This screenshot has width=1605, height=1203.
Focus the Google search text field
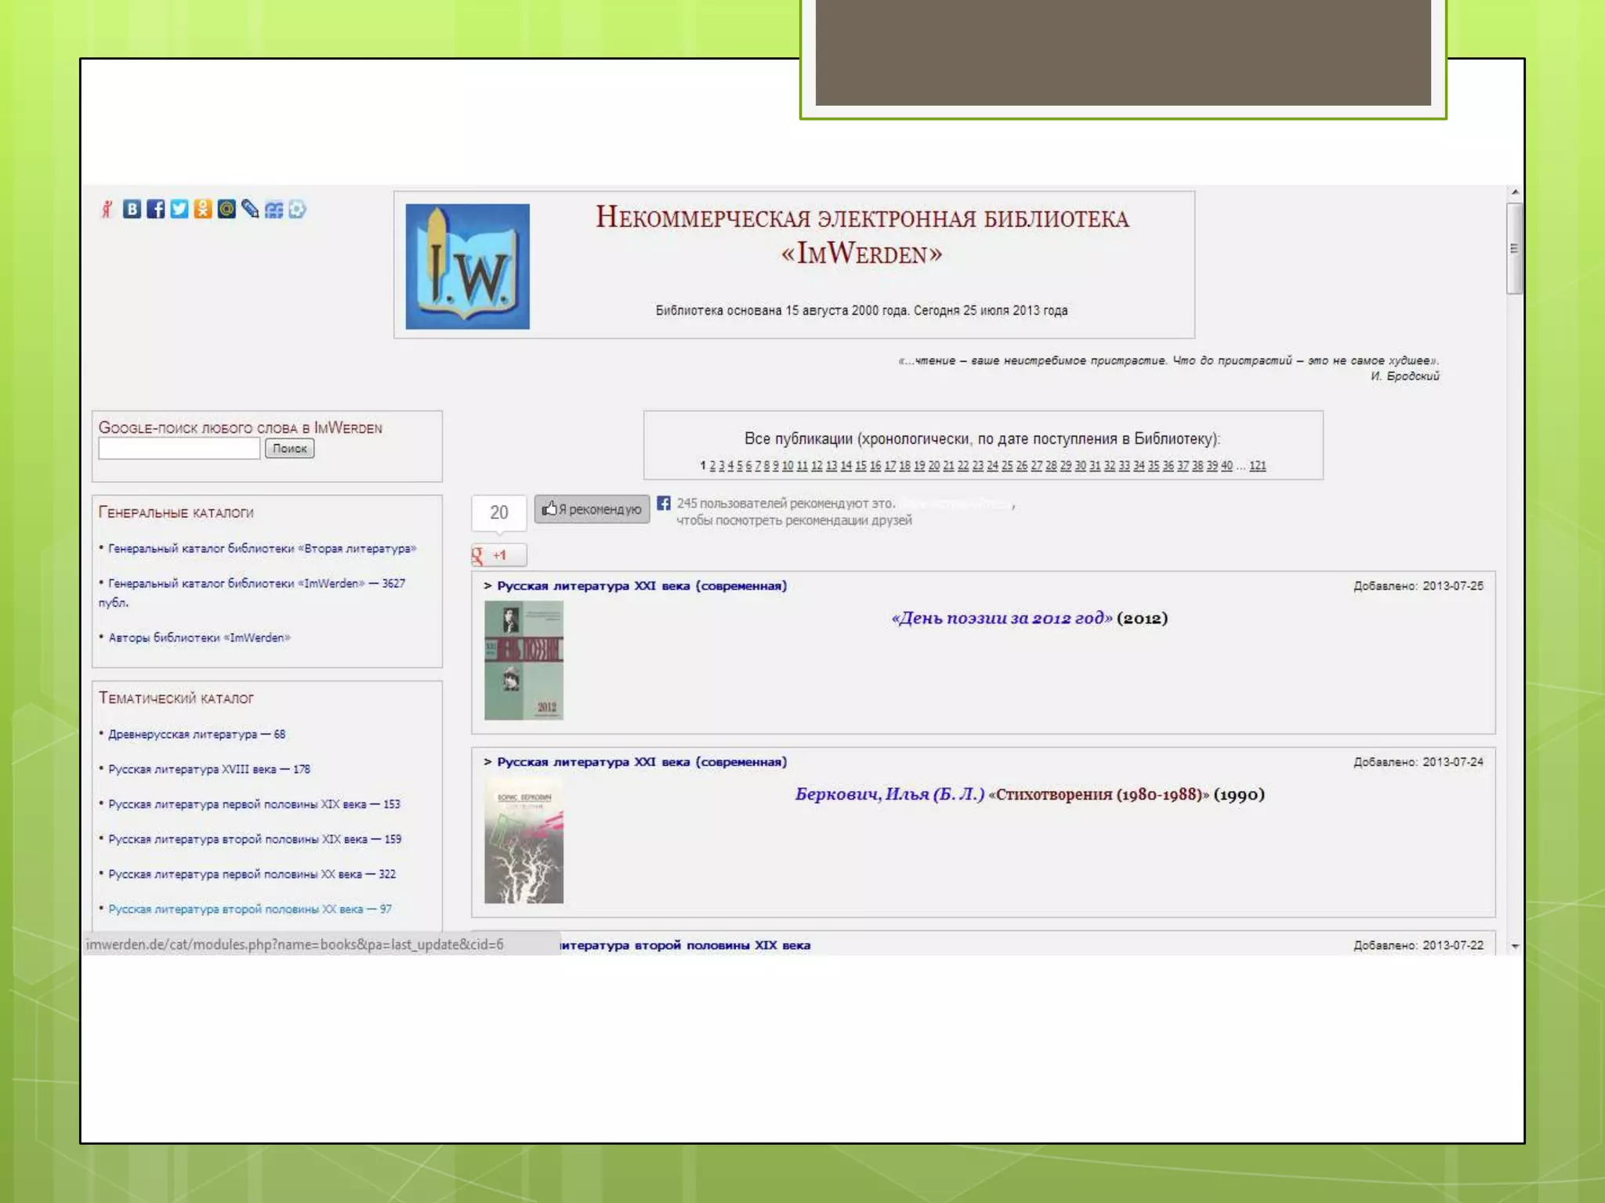[179, 449]
